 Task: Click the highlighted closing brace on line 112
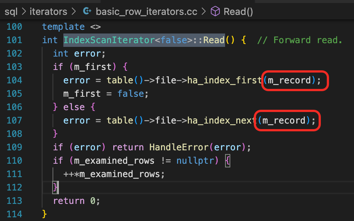pyautogui.click(x=55, y=188)
